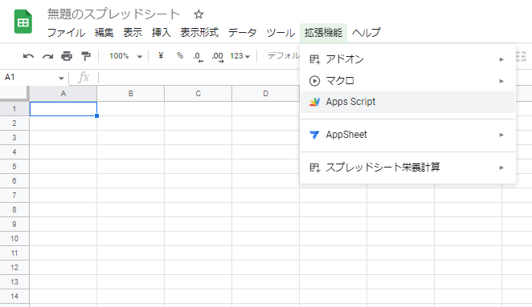Open the 100% zoom dropdown
The width and height of the screenshot is (532, 307).
coord(125,56)
